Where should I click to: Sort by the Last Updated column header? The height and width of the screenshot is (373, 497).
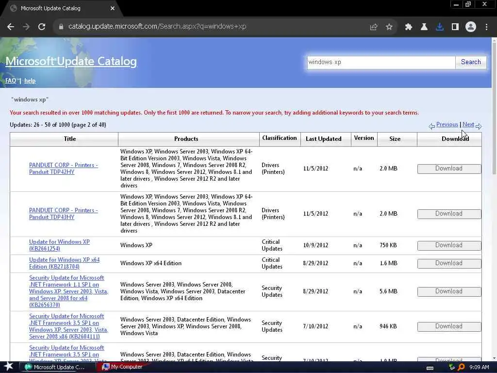[324, 139]
